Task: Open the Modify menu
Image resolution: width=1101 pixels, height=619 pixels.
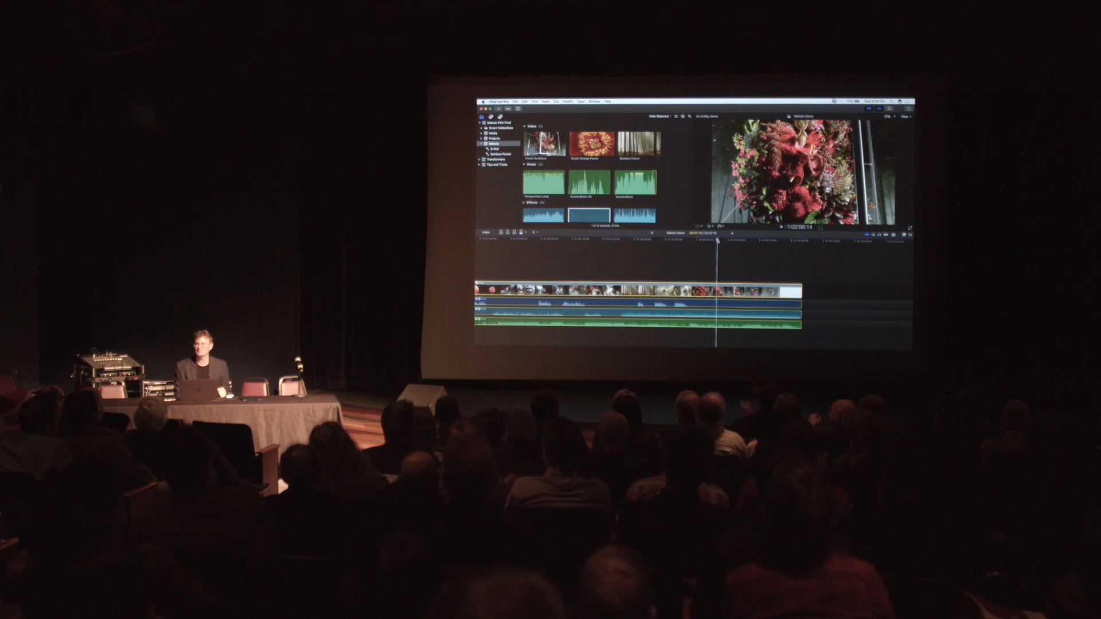Action: pos(568,101)
